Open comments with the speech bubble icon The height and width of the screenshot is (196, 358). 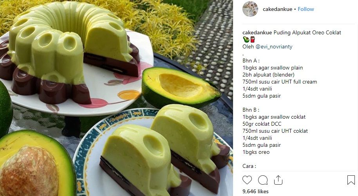[263, 180]
